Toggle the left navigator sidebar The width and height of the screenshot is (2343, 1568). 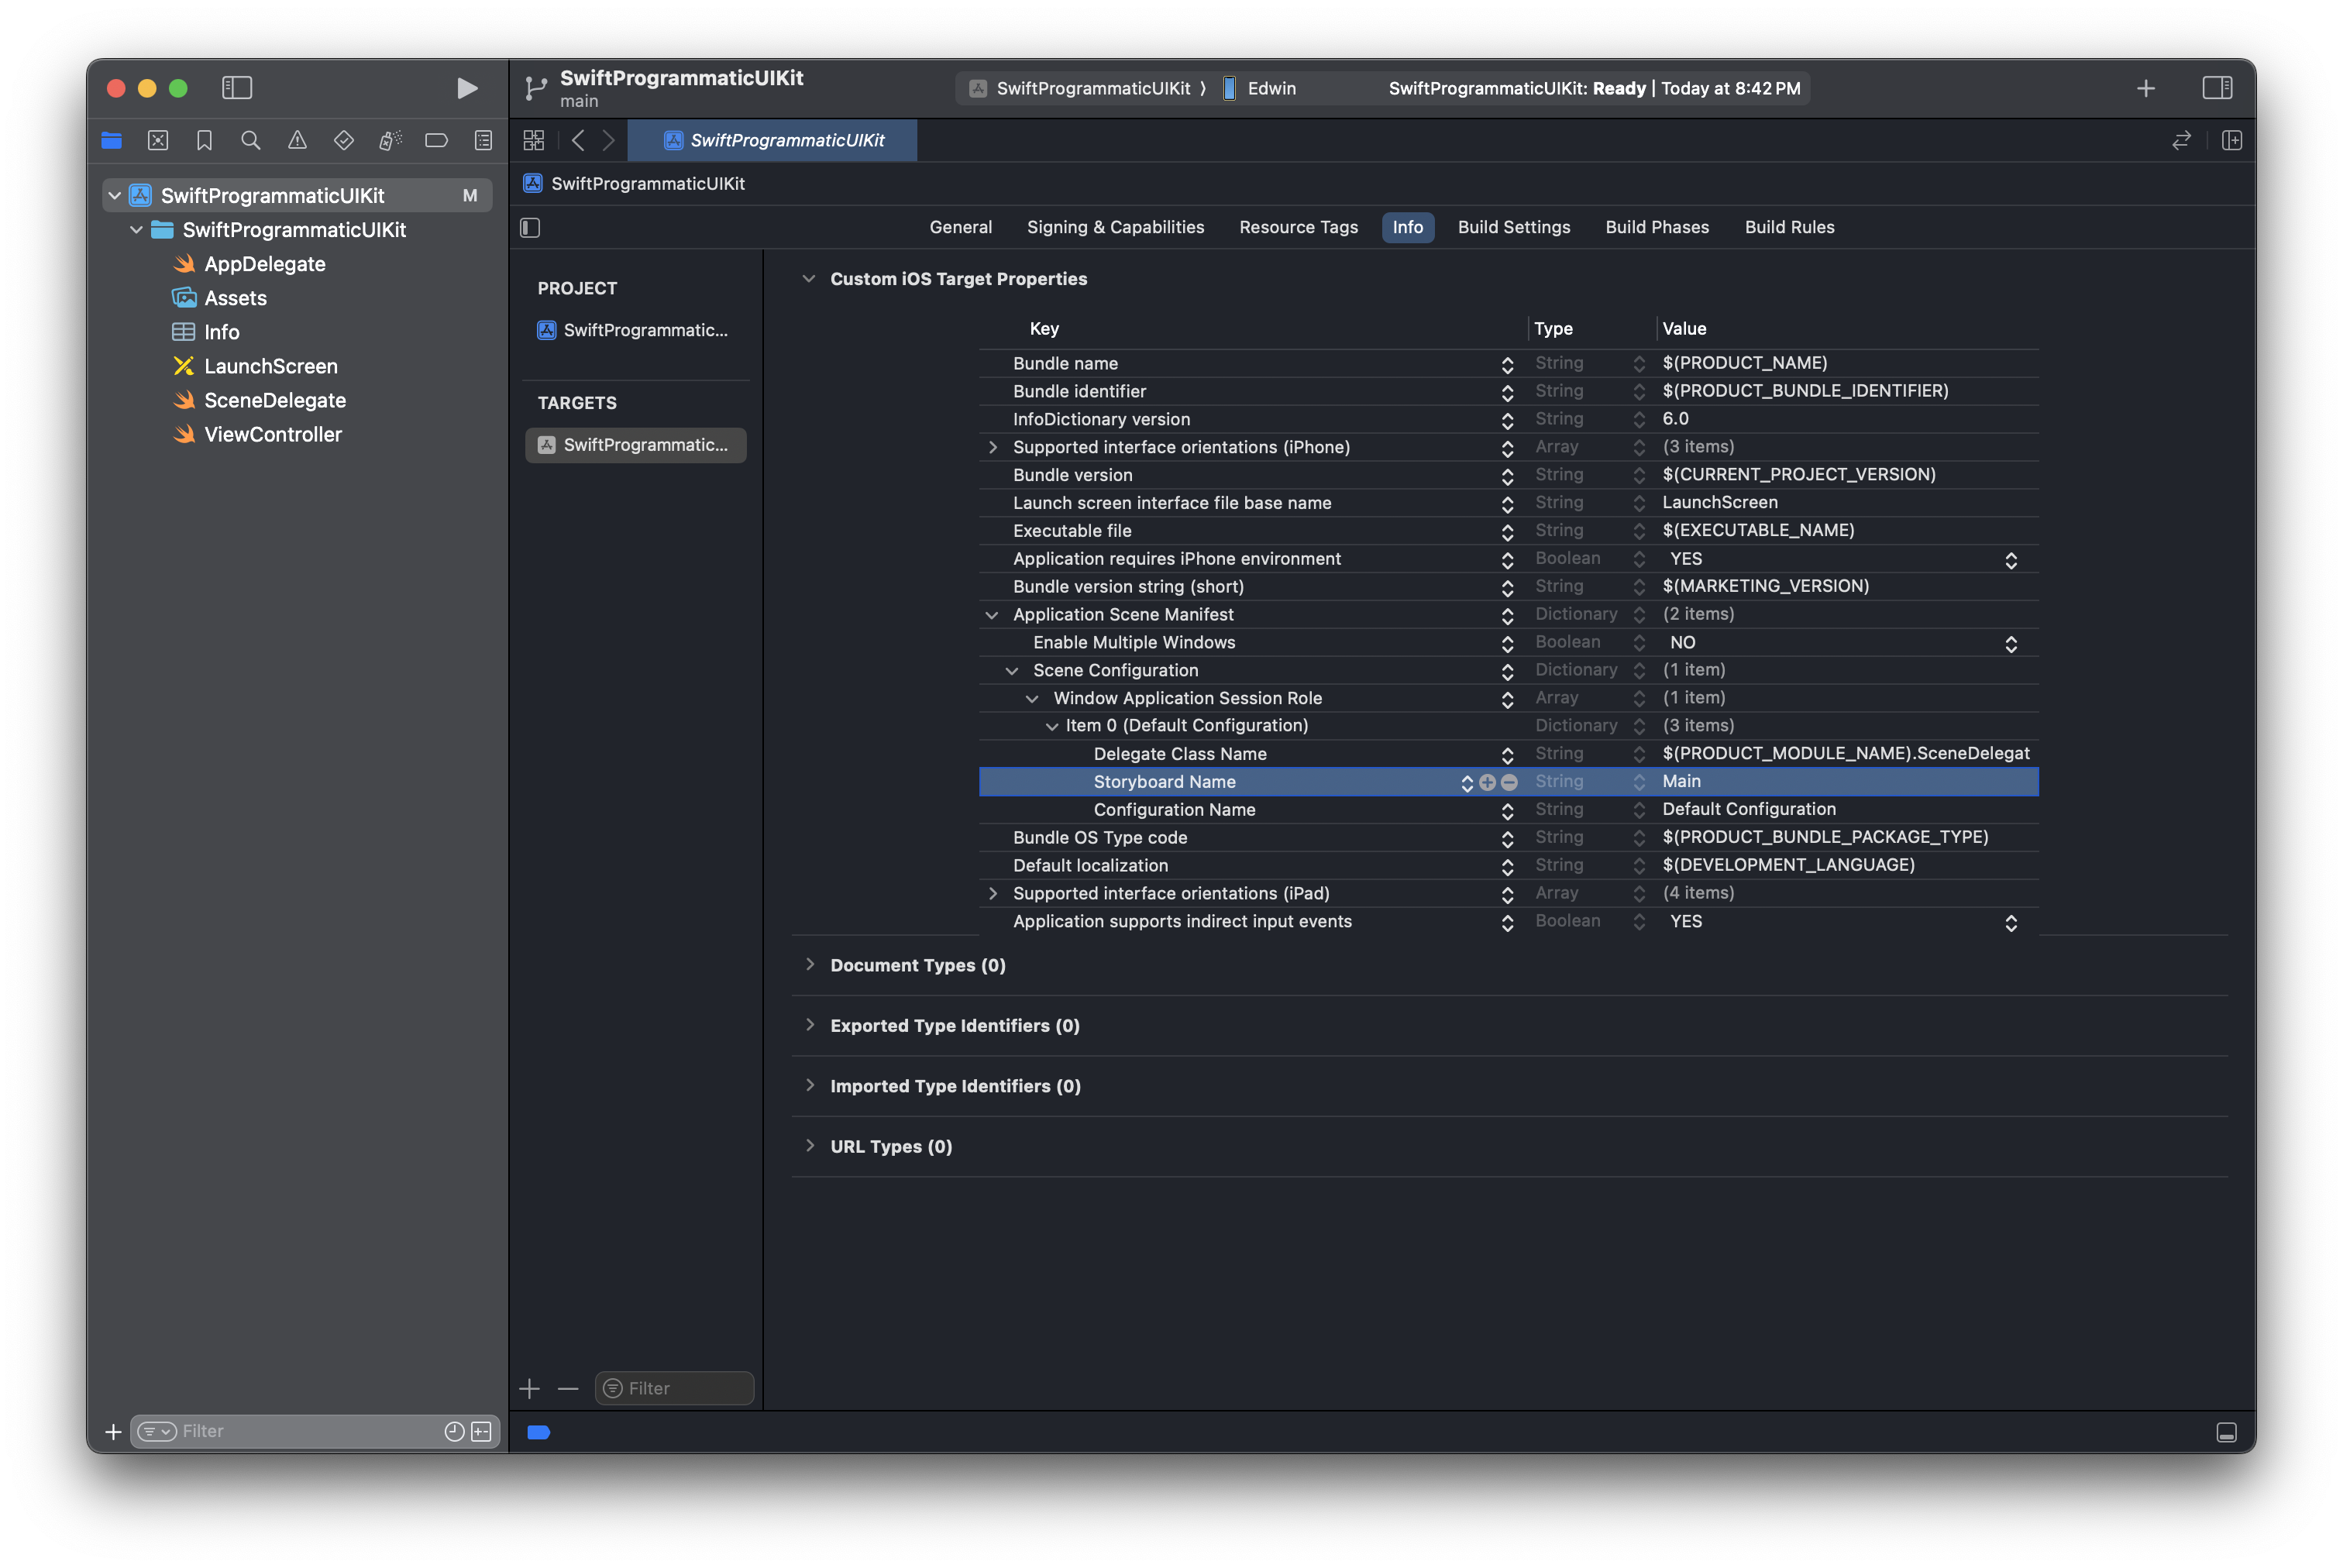click(237, 88)
